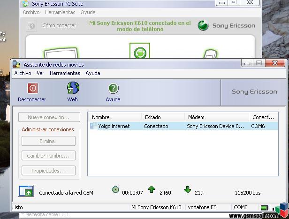Click the Cómo conectar help icon
Image resolution: width=289 pixels, height=219 pixels.
pyautogui.click(x=31, y=26)
